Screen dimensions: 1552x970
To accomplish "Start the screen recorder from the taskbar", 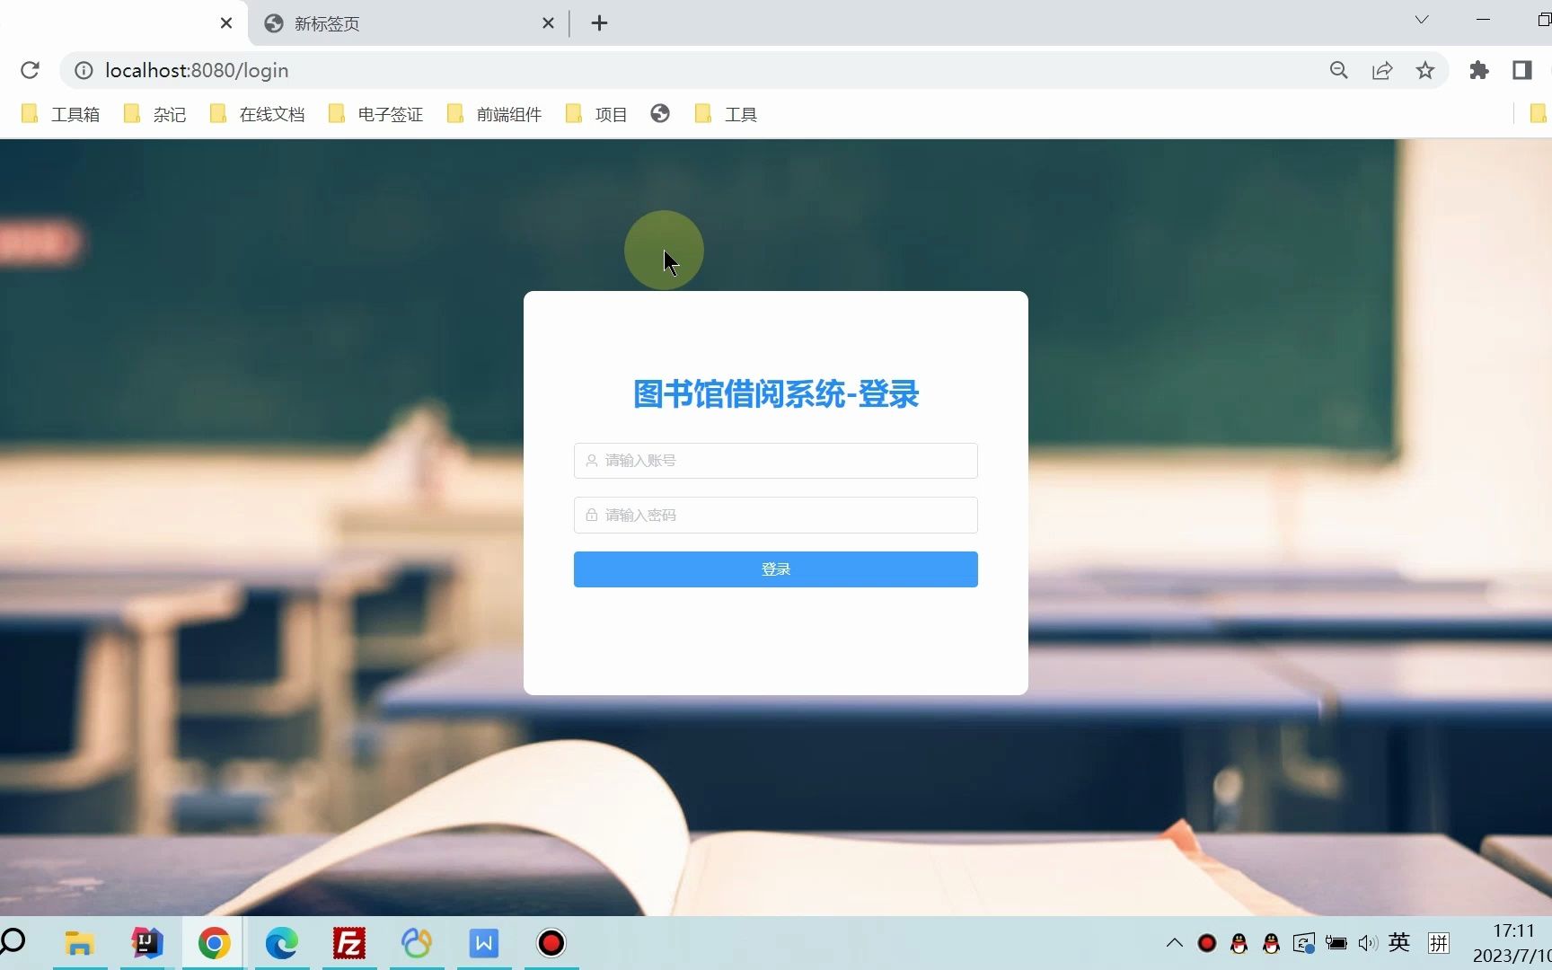I will [x=551, y=943].
